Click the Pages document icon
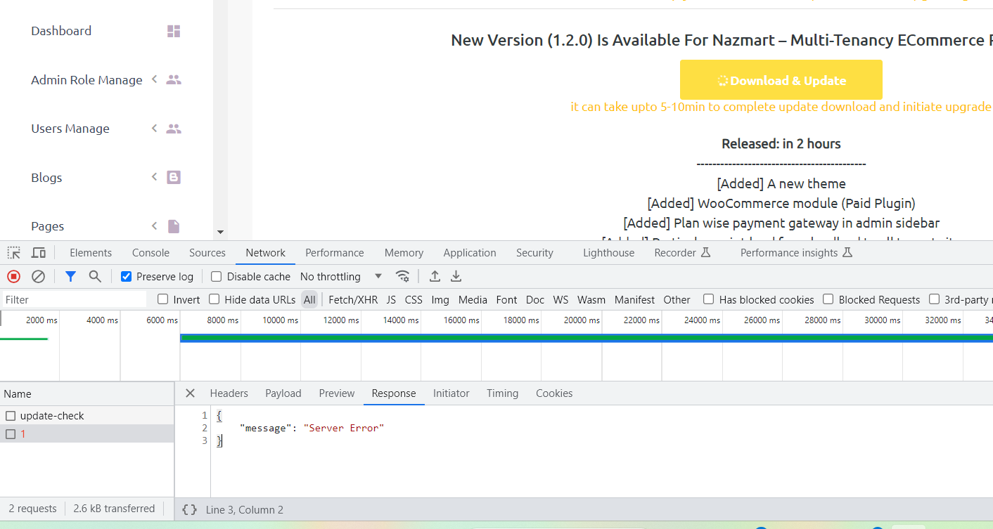The image size is (993, 529). (x=174, y=226)
